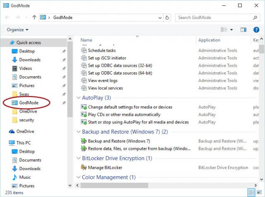The image size is (265, 197).
Task: Open the view options dropdown arrow
Action: point(231,30)
